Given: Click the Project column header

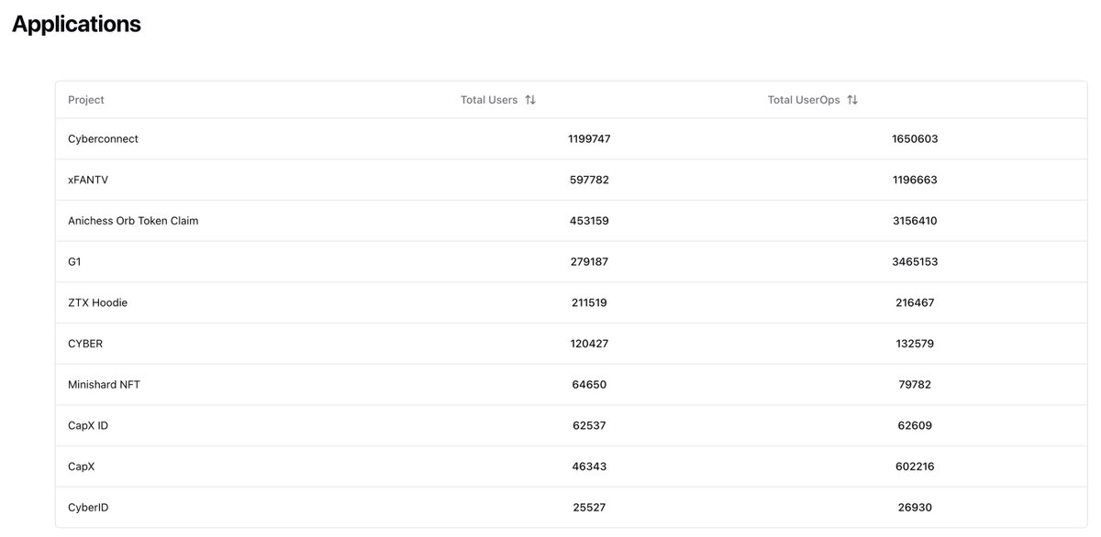Looking at the screenshot, I should (86, 100).
